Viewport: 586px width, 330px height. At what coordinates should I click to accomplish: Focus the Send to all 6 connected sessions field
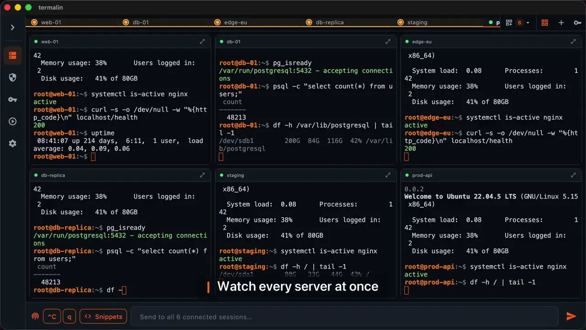pos(345,316)
